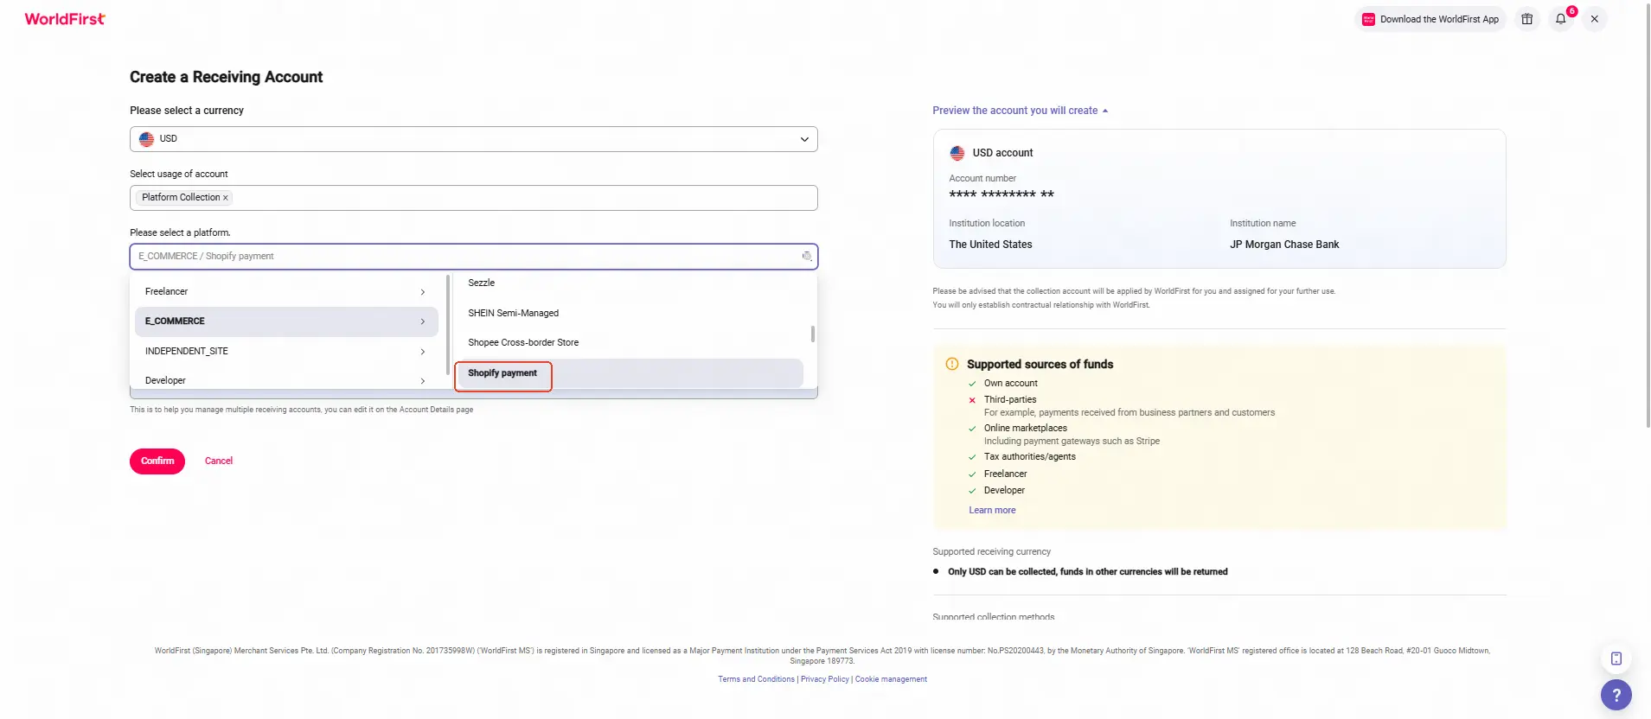This screenshot has width=1651, height=719.
Task: Click the Online marketplaces check mark icon
Action: [x=972, y=429]
